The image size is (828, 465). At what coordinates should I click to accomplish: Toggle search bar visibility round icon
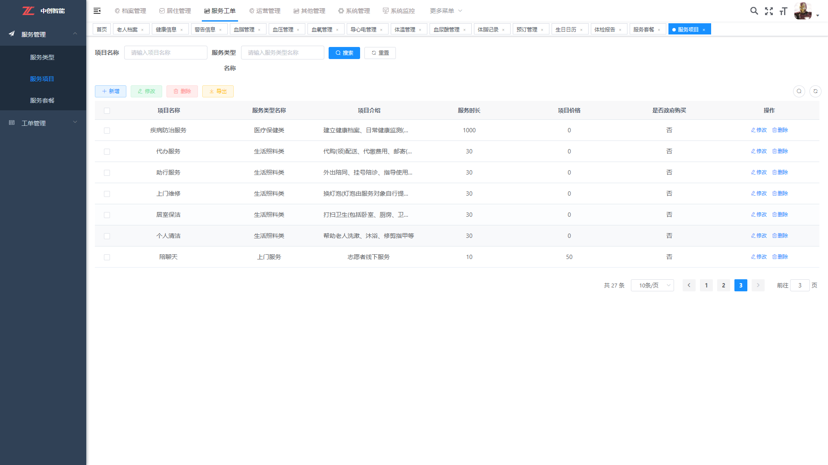coord(799,91)
